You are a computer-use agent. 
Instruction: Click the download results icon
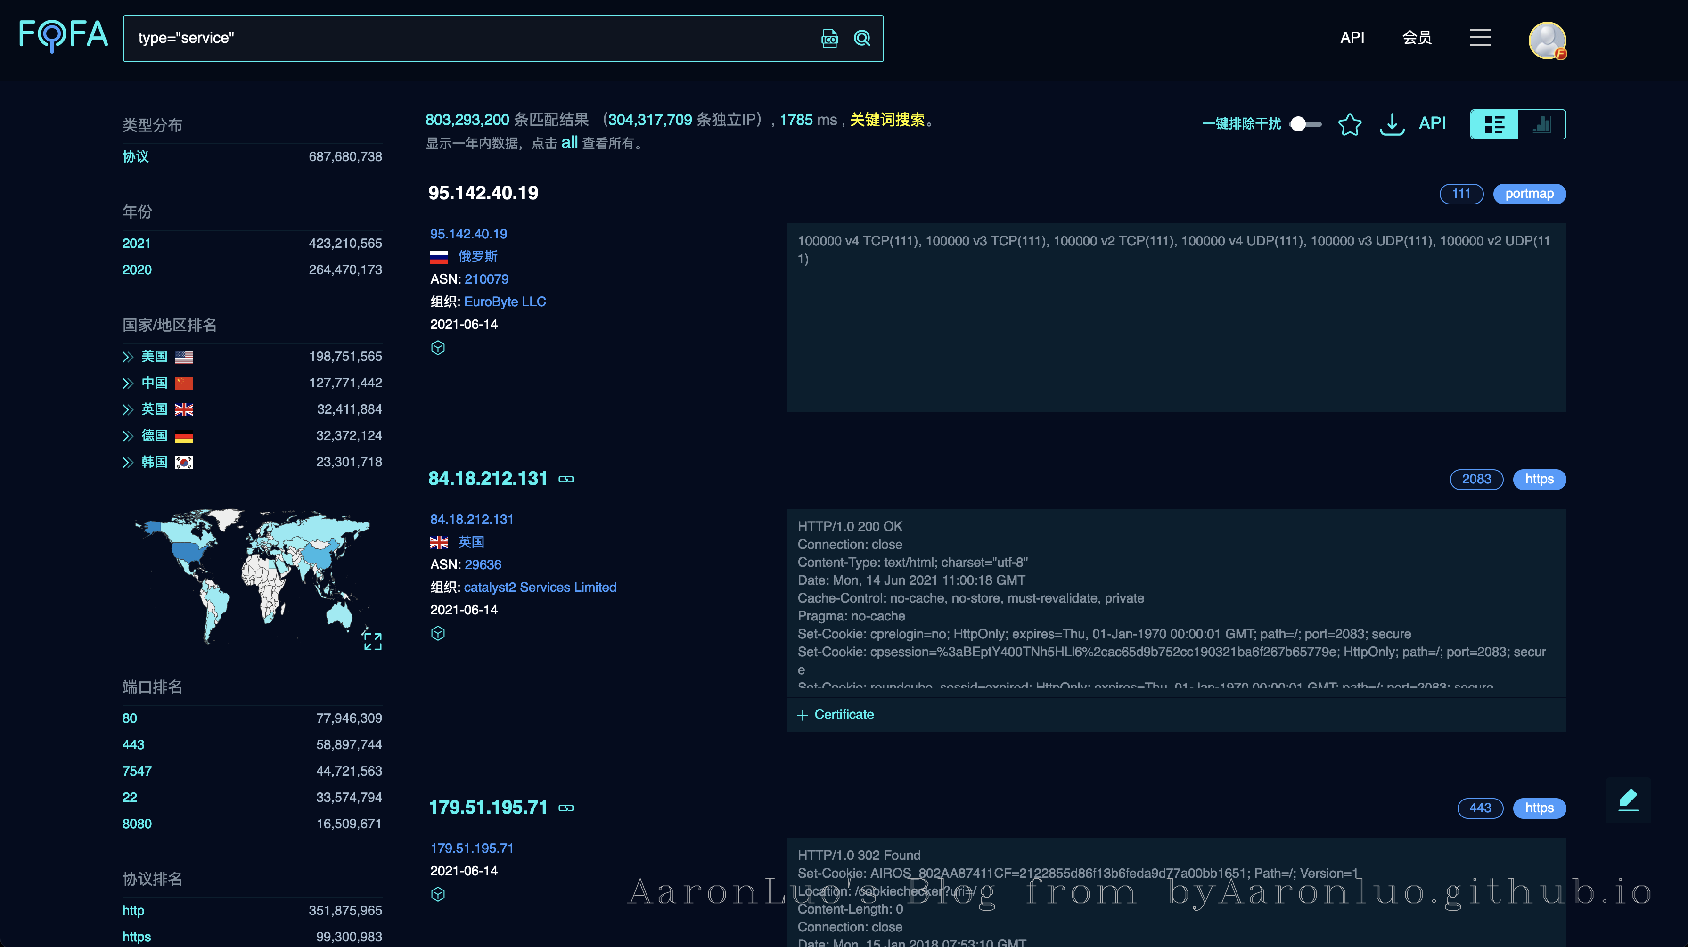(1392, 124)
